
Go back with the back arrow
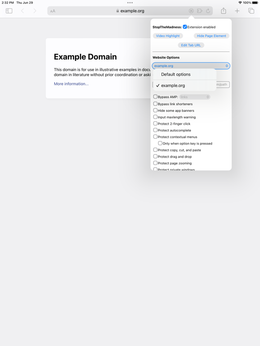click(x=22, y=11)
